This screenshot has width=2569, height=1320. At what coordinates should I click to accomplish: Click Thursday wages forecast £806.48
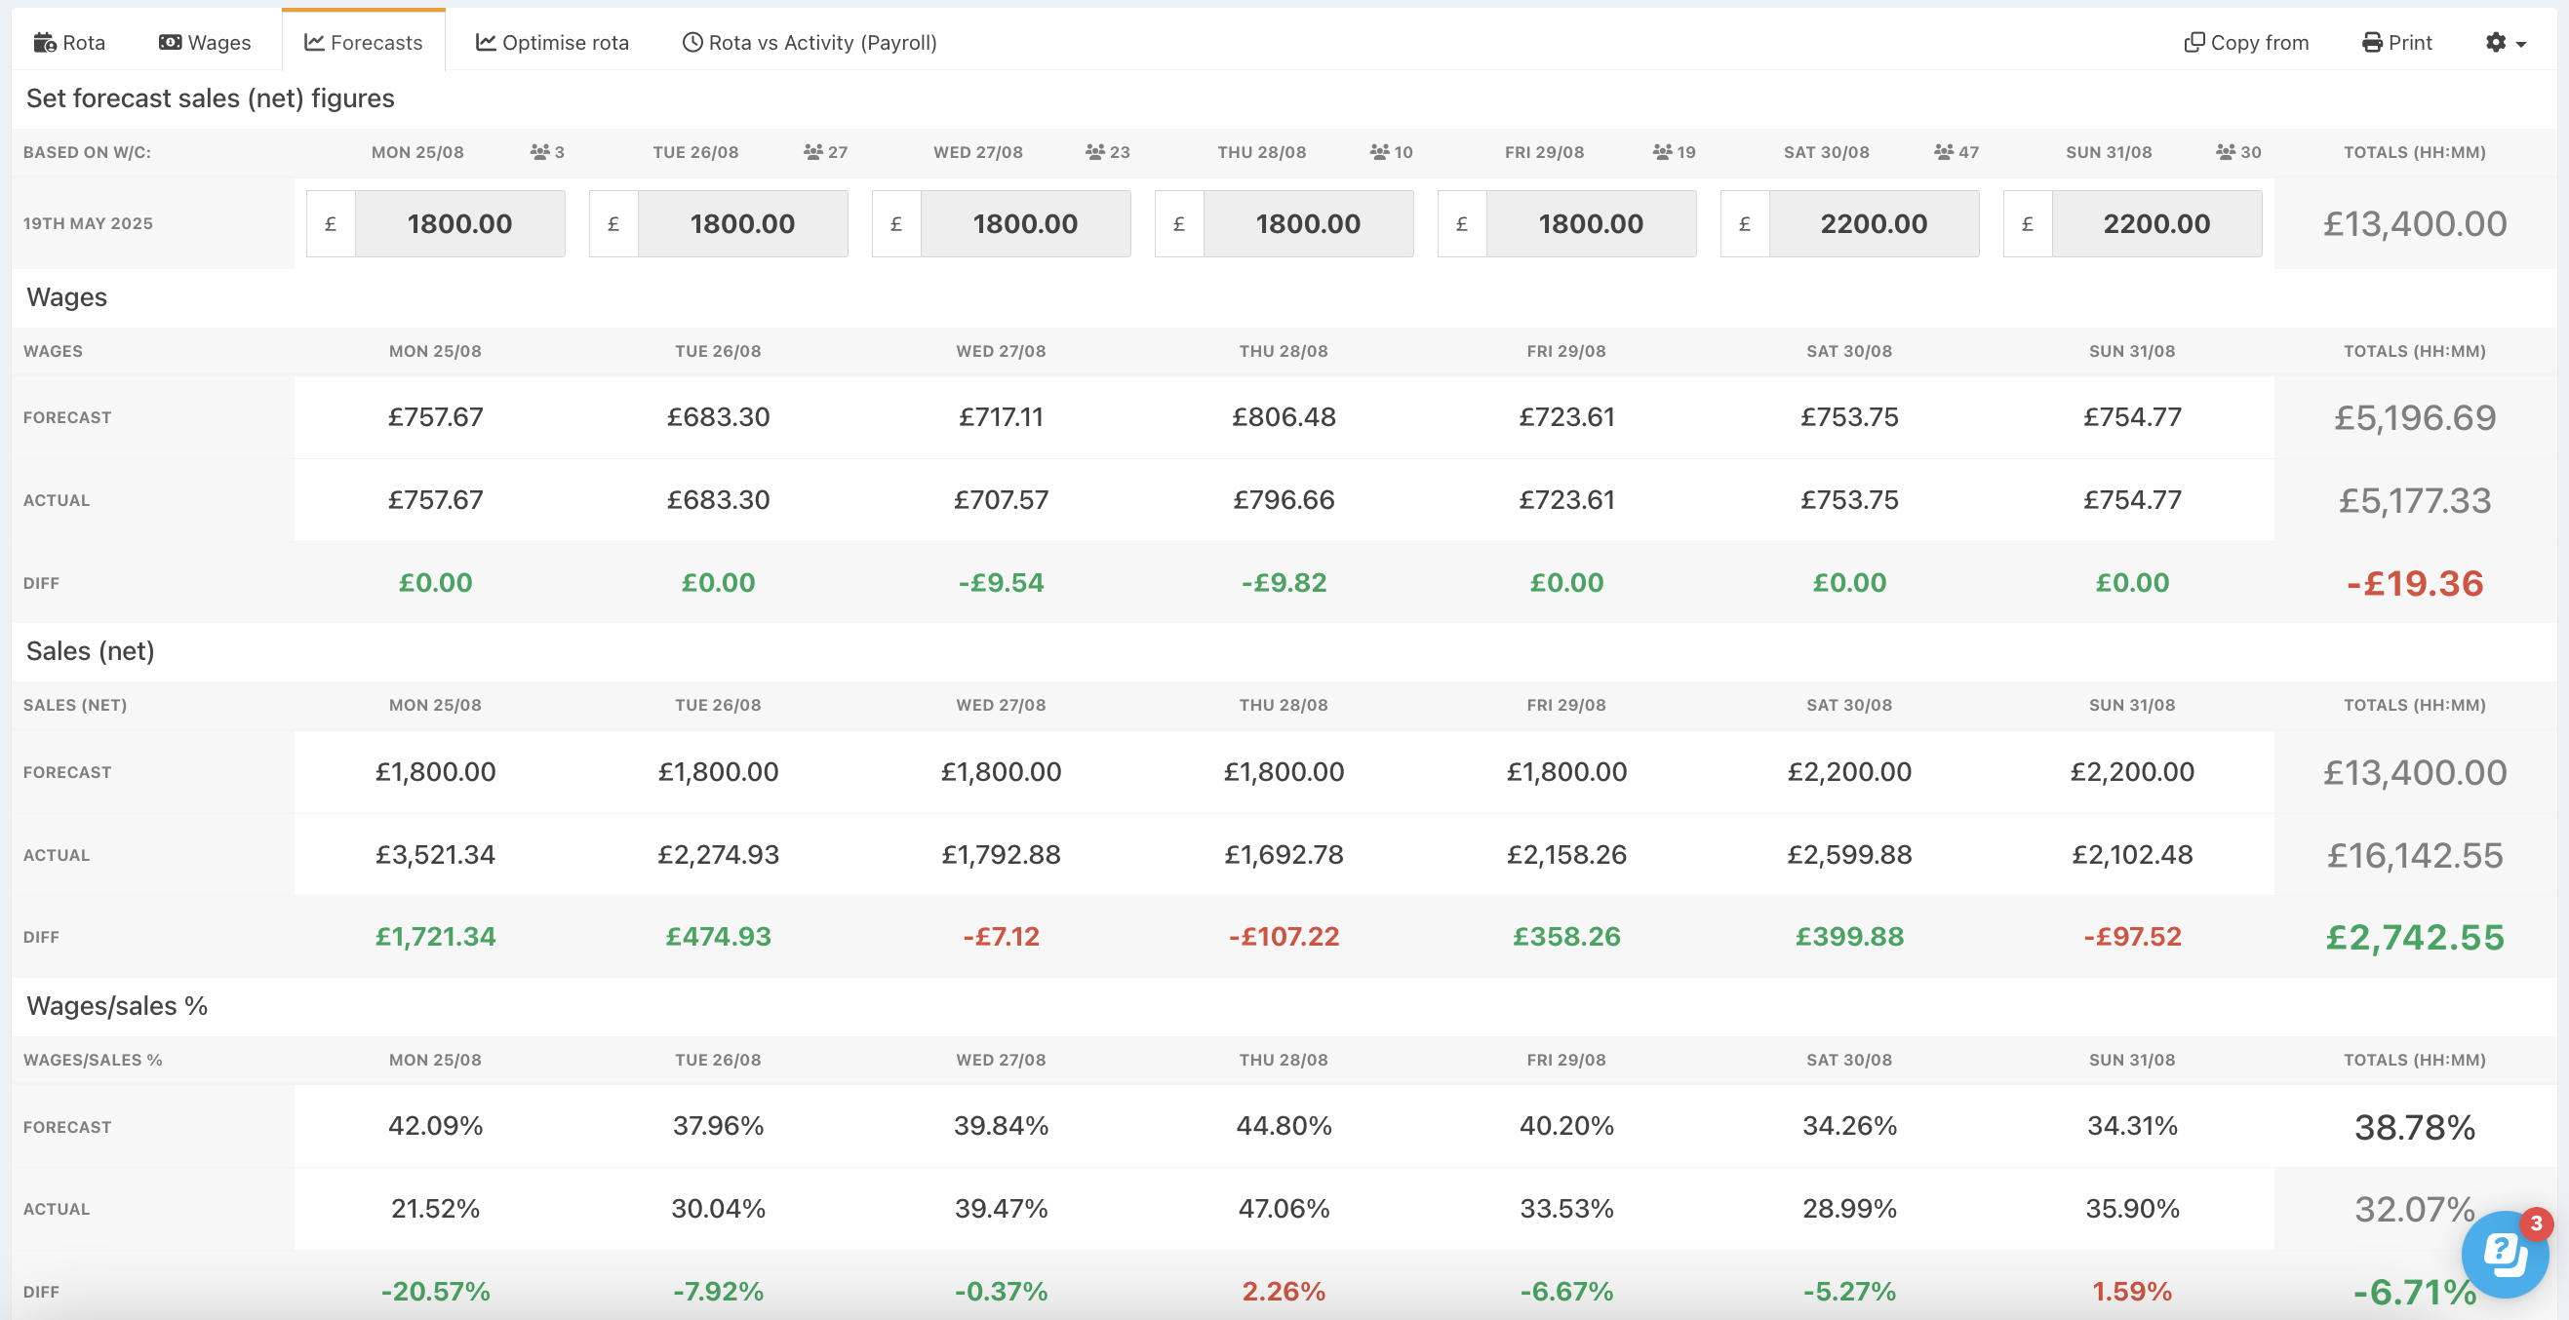[x=1284, y=416]
